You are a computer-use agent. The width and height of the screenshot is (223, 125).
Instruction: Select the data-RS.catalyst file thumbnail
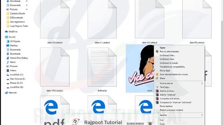pyautogui.click(x=197, y=19)
